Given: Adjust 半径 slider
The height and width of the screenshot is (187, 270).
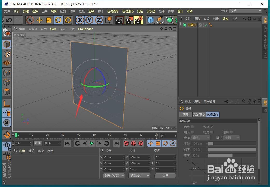Looking at the screenshot, I should pyautogui.click(x=232, y=144).
